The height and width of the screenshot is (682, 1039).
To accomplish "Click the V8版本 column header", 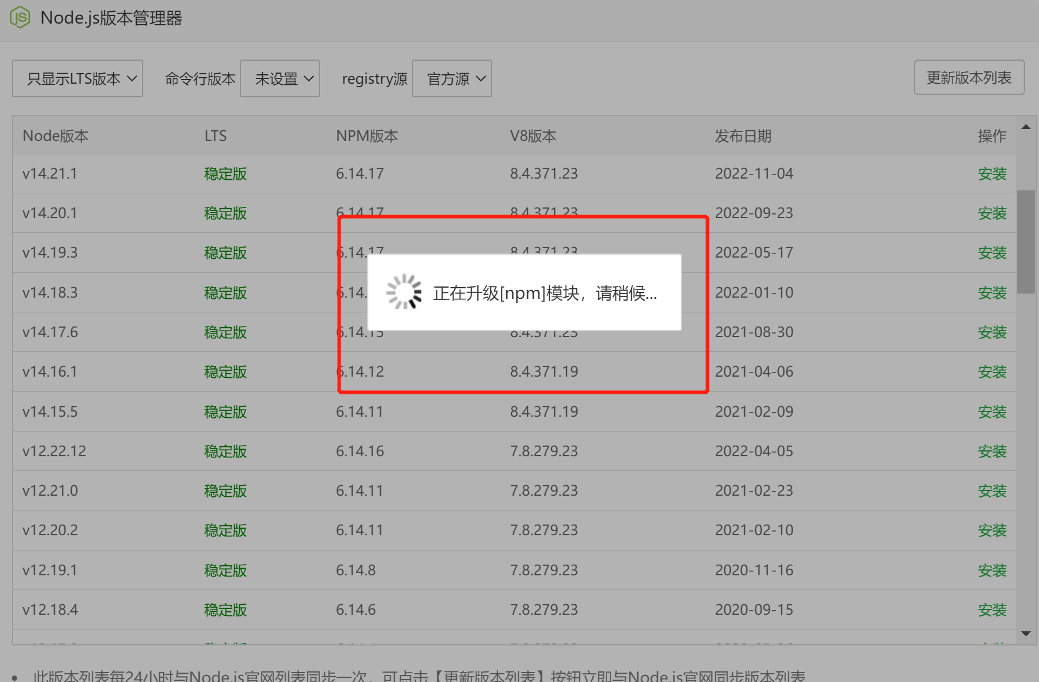I will point(533,136).
